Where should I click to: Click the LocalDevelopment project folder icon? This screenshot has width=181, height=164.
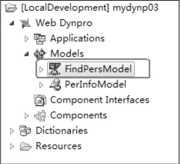coord(11,8)
